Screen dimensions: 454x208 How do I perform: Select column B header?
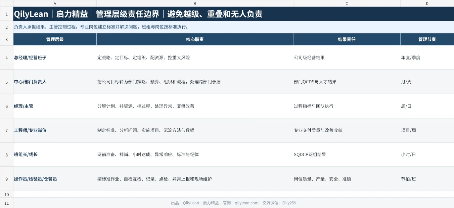(195, 3)
